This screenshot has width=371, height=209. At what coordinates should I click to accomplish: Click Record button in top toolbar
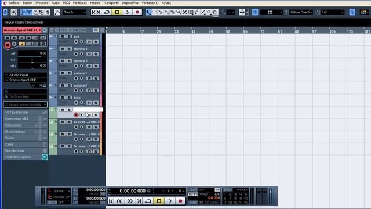137,12
